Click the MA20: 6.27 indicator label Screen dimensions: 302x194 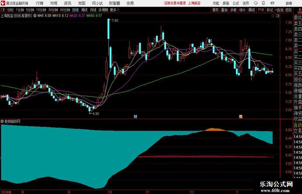[x=77, y=16]
